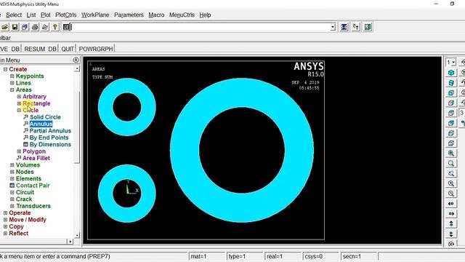Collapse the Areas tree node
The width and height of the screenshot is (465, 262).
12,90
